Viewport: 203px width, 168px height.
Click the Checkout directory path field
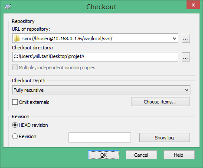click(95, 57)
